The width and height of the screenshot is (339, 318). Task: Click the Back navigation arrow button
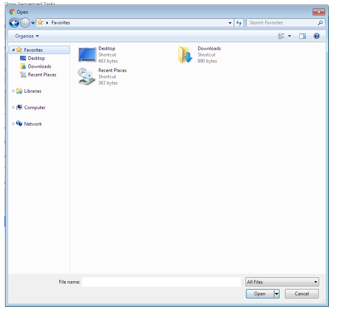tap(14, 23)
